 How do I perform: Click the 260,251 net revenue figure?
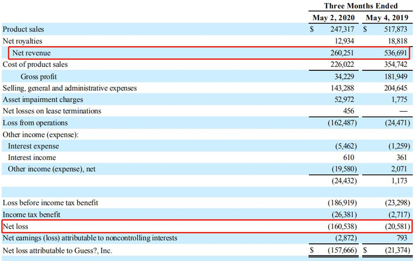[x=342, y=53]
